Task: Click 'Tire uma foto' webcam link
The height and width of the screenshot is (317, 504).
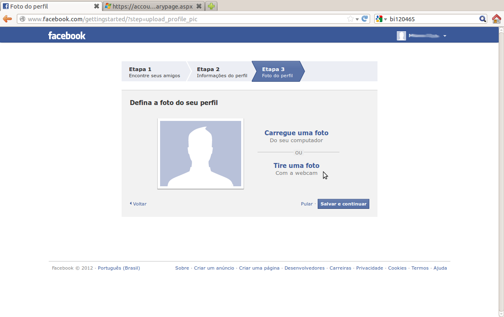Action: [x=296, y=165]
